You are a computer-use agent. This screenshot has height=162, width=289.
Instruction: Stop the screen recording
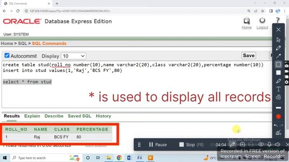coord(191,145)
